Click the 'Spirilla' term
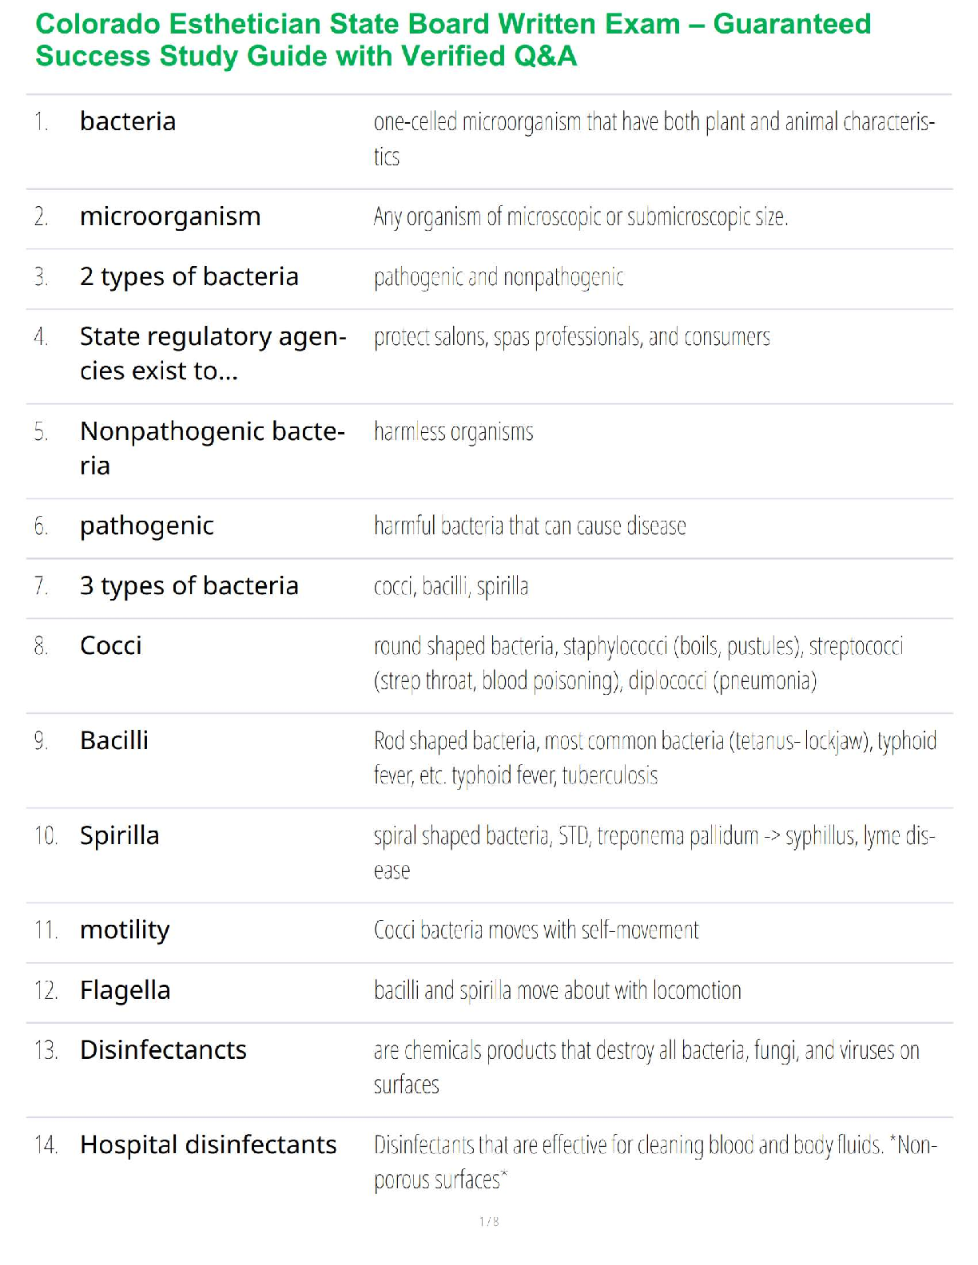Viewport: 978px width, 1265px height. 120,835
